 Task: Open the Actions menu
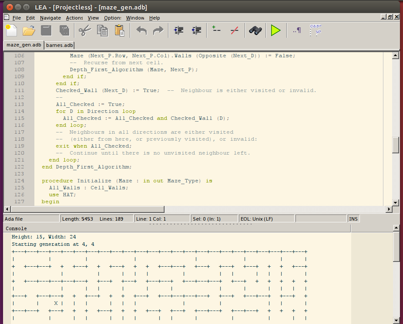pos(74,18)
